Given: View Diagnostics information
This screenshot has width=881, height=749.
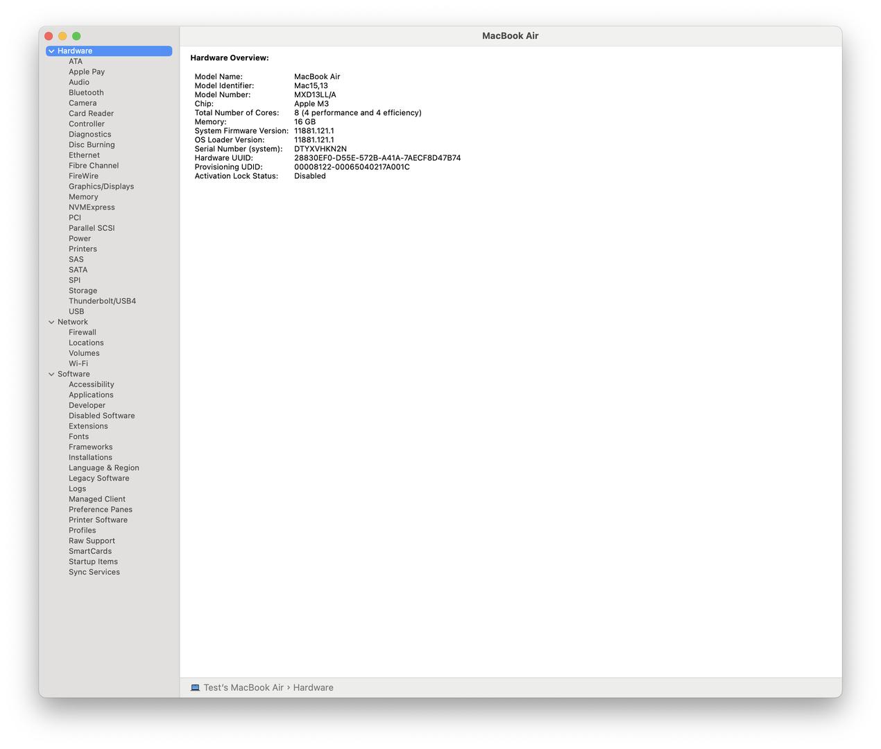Looking at the screenshot, I should tap(90, 135).
